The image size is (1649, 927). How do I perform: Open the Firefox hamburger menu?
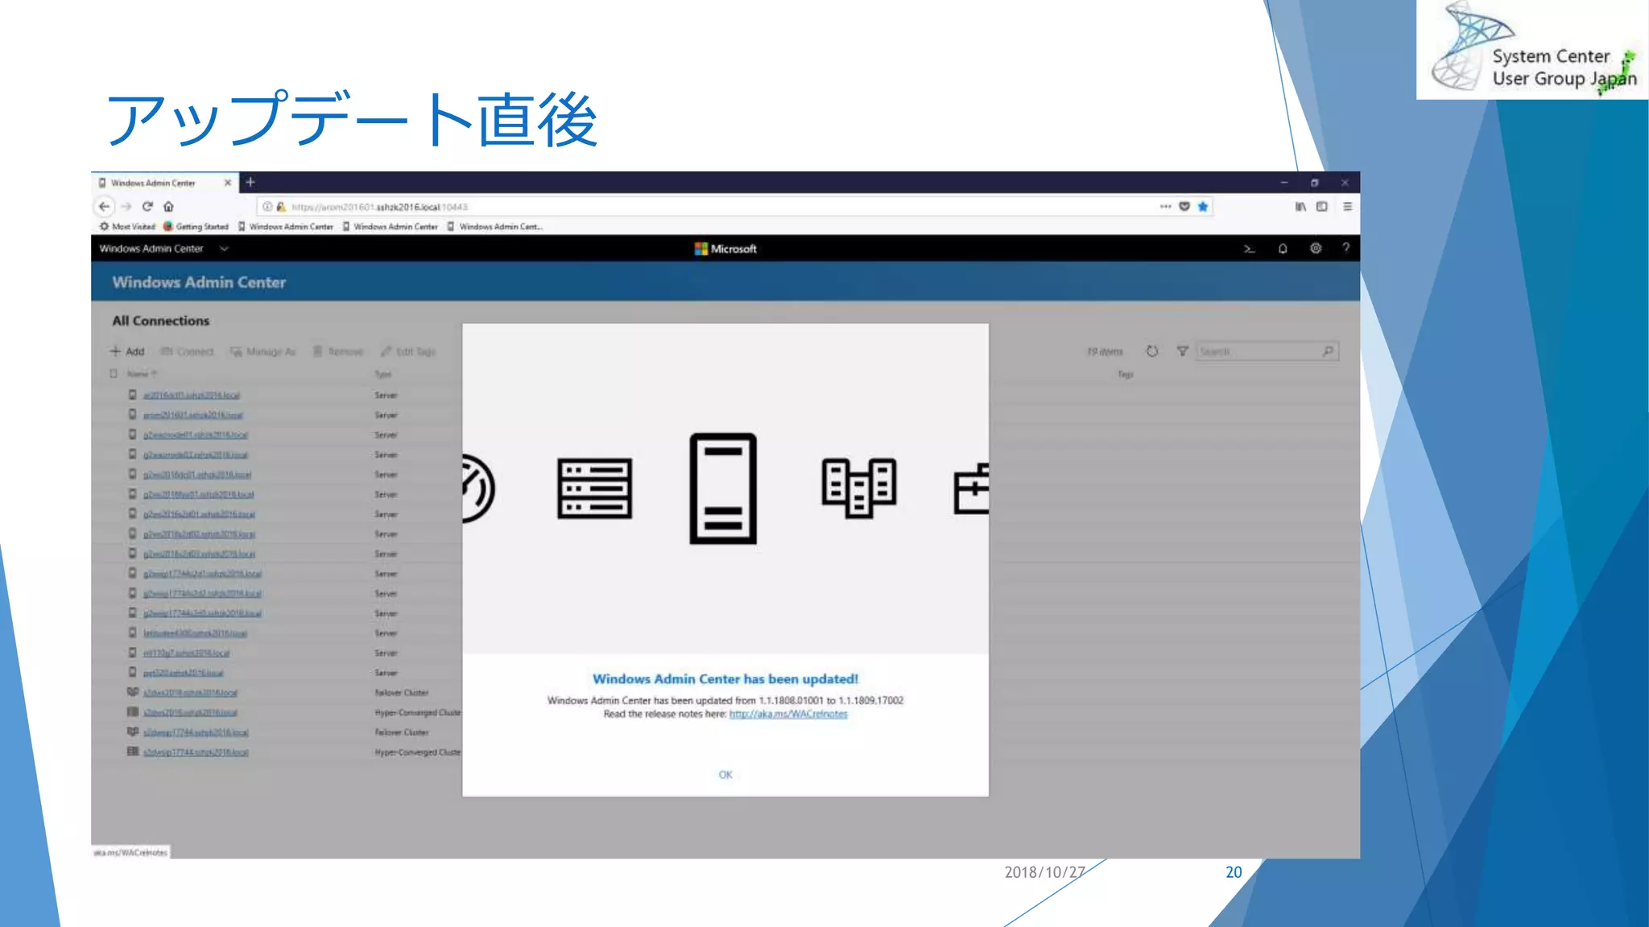pyautogui.click(x=1347, y=207)
